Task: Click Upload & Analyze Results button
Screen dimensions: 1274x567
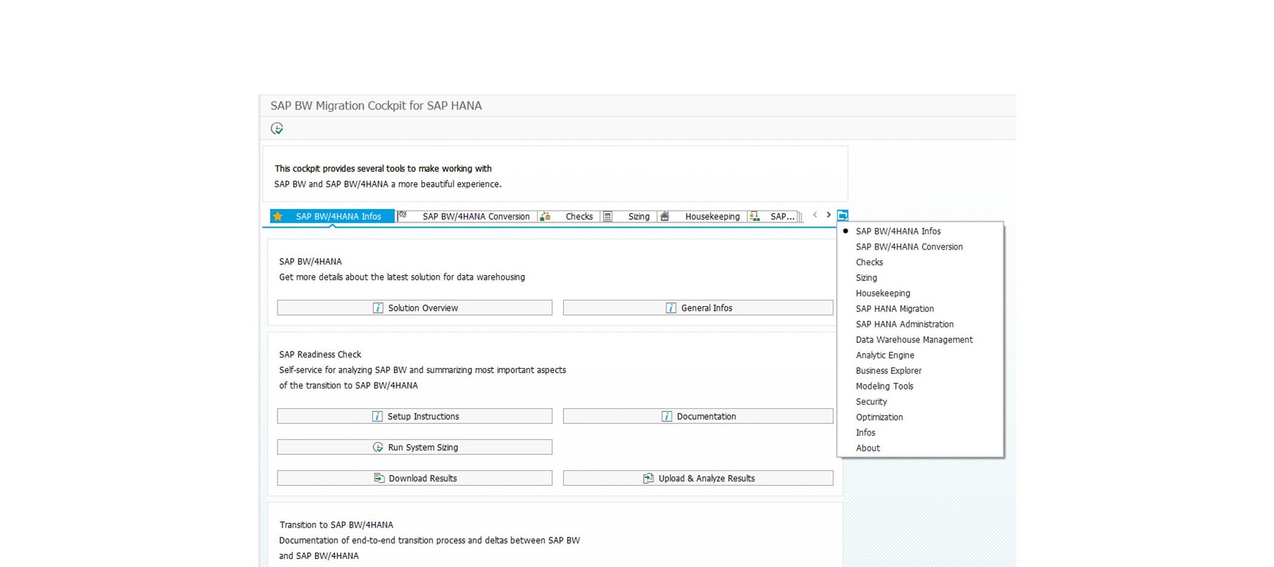Action: coord(698,478)
